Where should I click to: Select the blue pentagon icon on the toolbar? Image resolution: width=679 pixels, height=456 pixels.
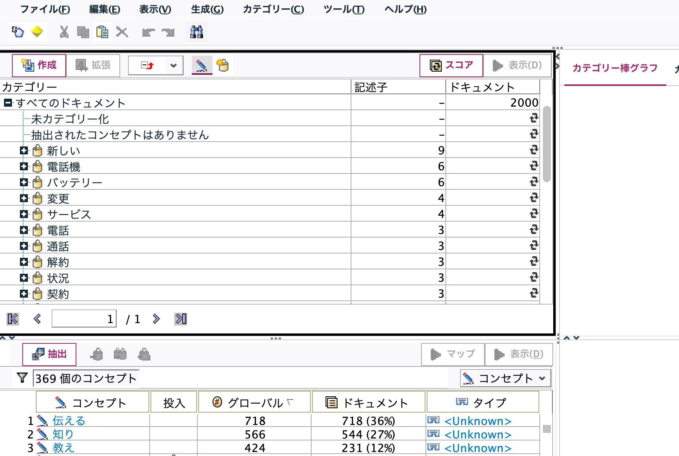(17, 31)
